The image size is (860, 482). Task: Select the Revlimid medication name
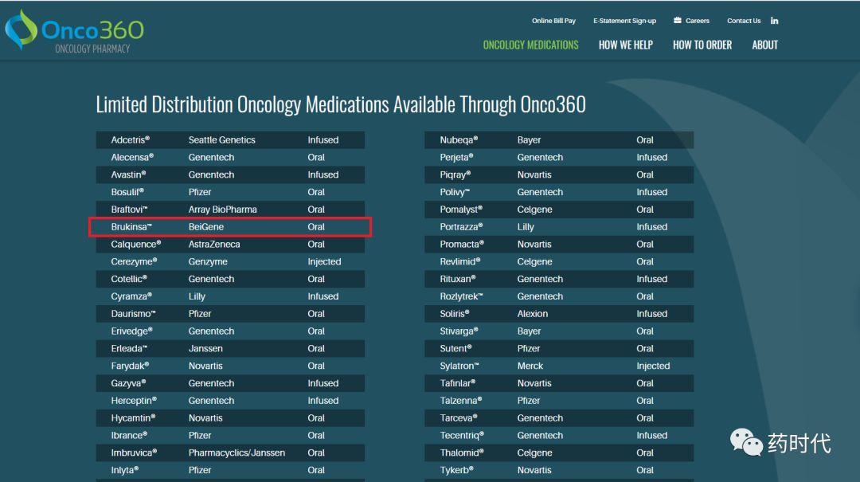click(x=459, y=262)
